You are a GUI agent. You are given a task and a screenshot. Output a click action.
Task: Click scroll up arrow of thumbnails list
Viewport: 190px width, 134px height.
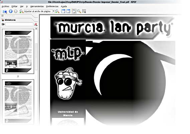pyautogui.click(x=36, y=29)
